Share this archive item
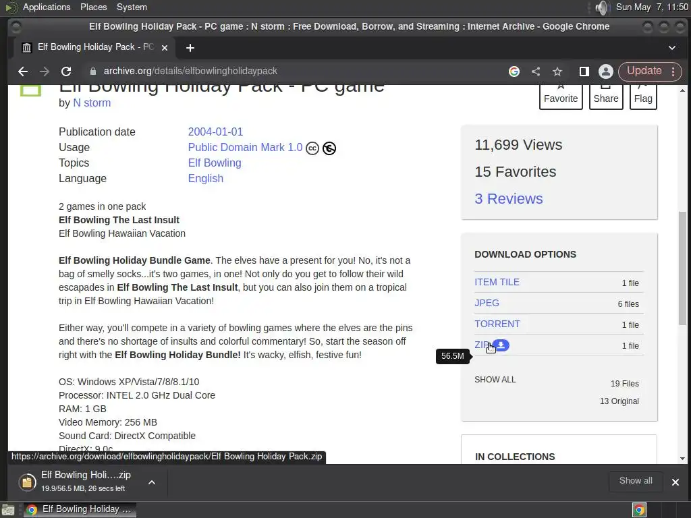The width and height of the screenshot is (691, 518). [x=606, y=96]
